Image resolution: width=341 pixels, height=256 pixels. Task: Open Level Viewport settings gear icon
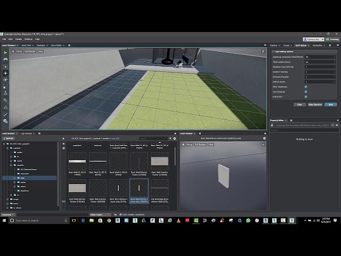coord(13,51)
